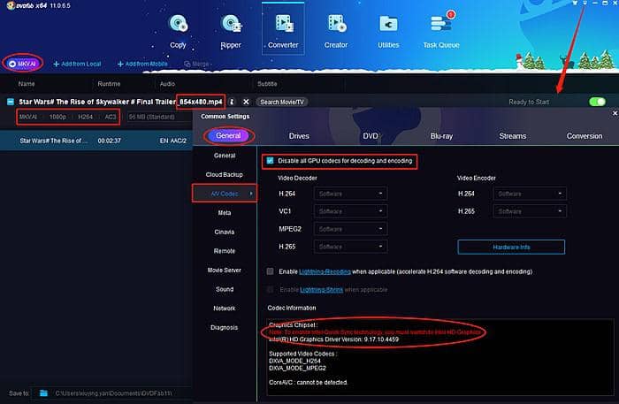This screenshot has height=404, width=619.
Task: Select the Creator module icon
Action: click(x=335, y=30)
